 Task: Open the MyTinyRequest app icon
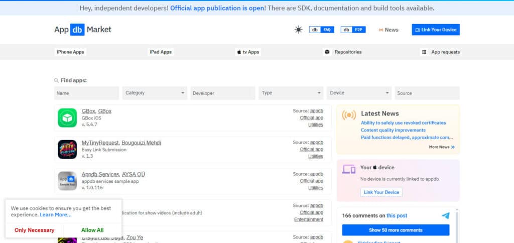click(x=67, y=150)
